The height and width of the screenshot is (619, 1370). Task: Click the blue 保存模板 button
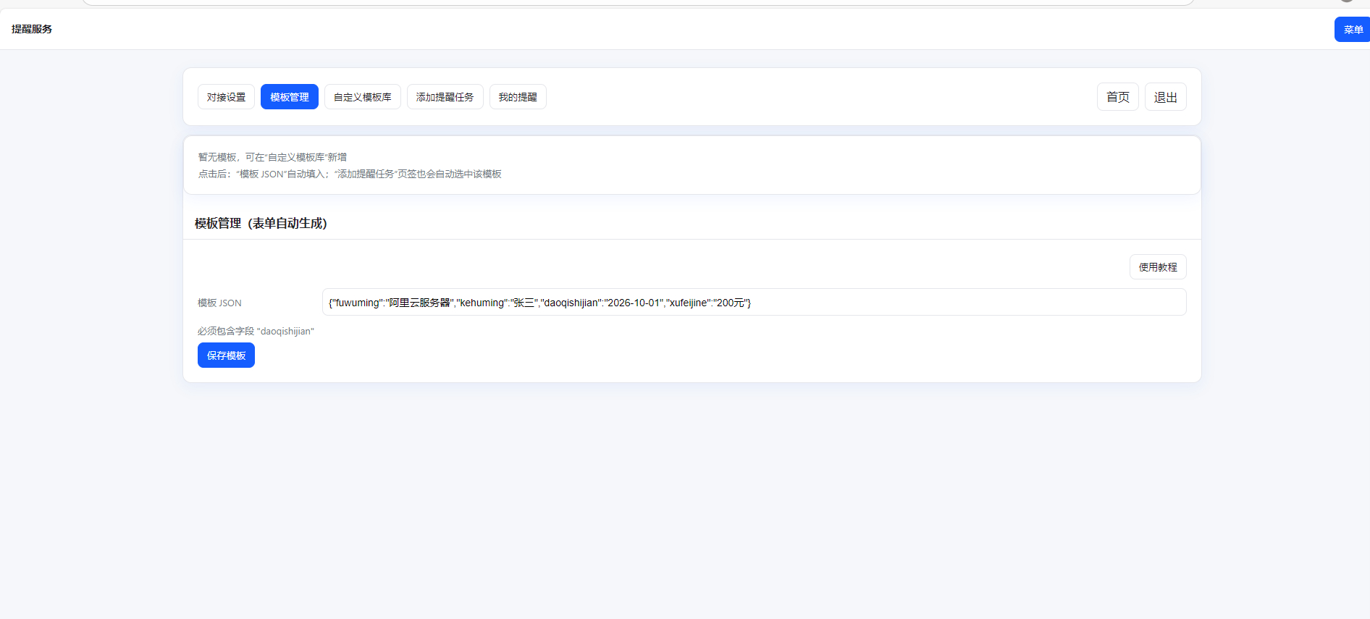coord(226,355)
